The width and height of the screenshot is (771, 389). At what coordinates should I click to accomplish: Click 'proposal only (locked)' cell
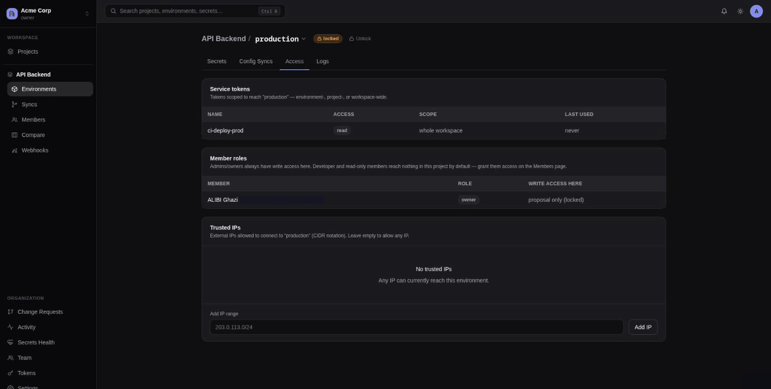[556, 200]
